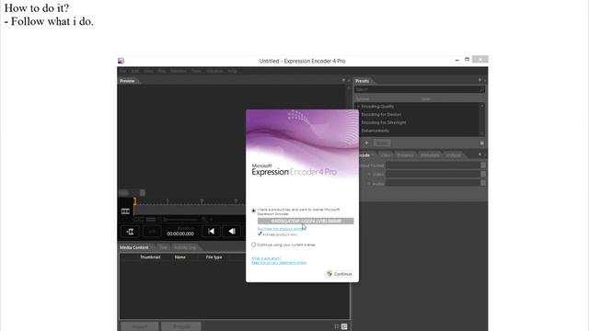The width and height of the screenshot is (589, 331).
Task: Maximize the Expression Encoder window
Action: pyautogui.click(x=467, y=59)
